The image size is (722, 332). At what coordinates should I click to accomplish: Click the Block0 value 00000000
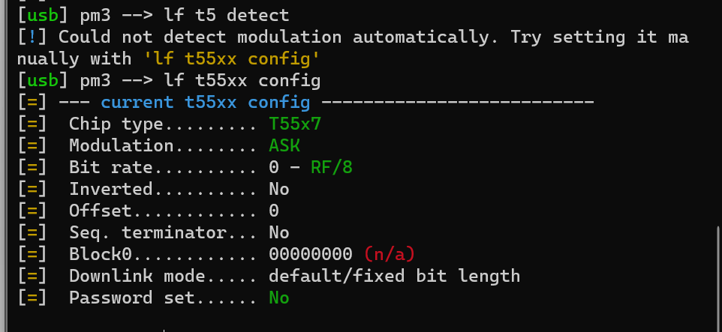click(x=311, y=254)
